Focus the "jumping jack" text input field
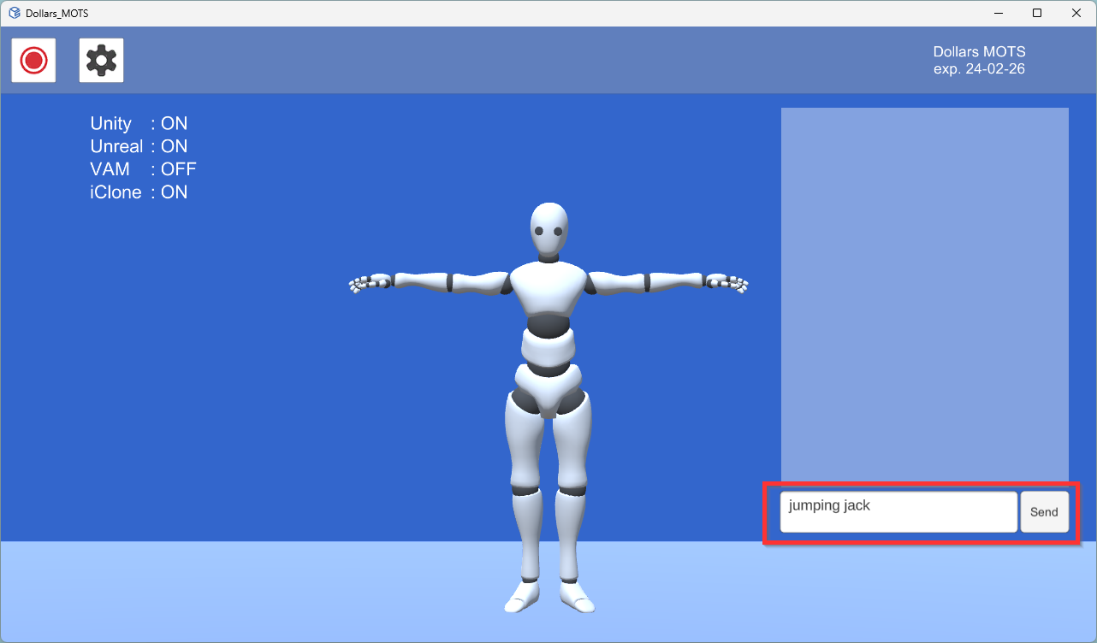This screenshot has height=643, width=1097. [x=898, y=512]
